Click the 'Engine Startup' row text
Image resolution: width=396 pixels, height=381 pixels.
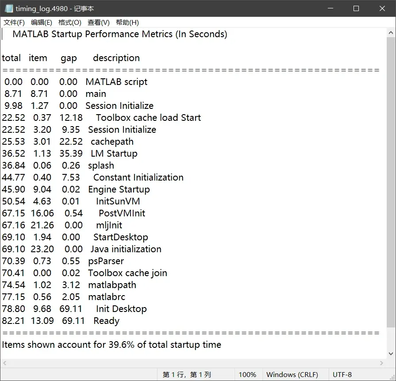pyautogui.click(x=119, y=189)
